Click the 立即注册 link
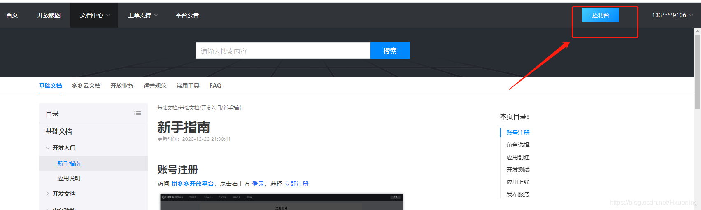The height and width of the screenshot is (210, 701). tap(296, 184)
